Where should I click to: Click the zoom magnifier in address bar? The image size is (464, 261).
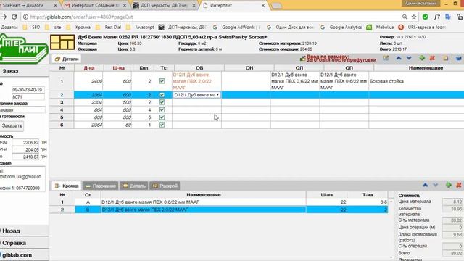pyautogui.click(x=405, y=17)
